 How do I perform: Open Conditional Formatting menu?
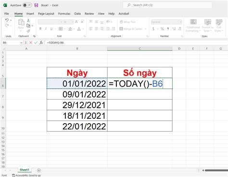tap(193, 25)
